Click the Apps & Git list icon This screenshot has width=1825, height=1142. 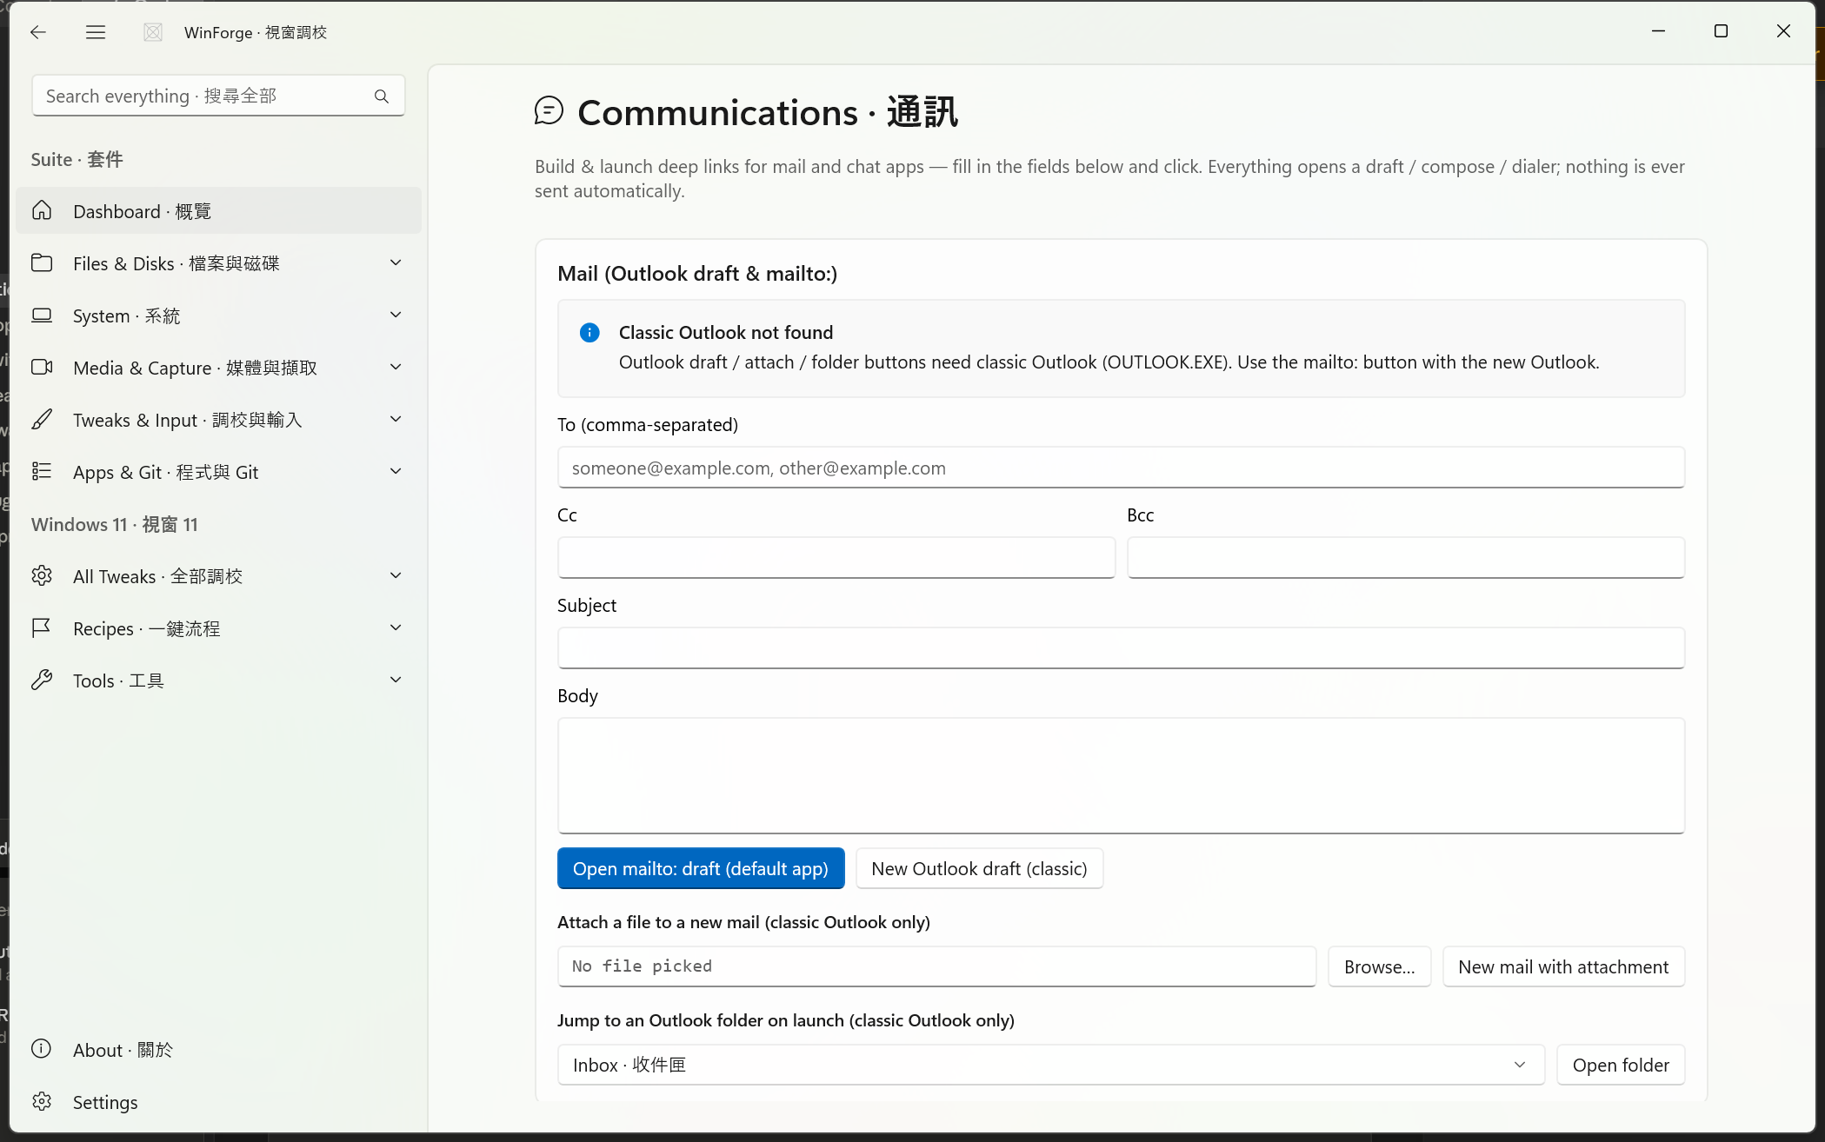[42, 472]
